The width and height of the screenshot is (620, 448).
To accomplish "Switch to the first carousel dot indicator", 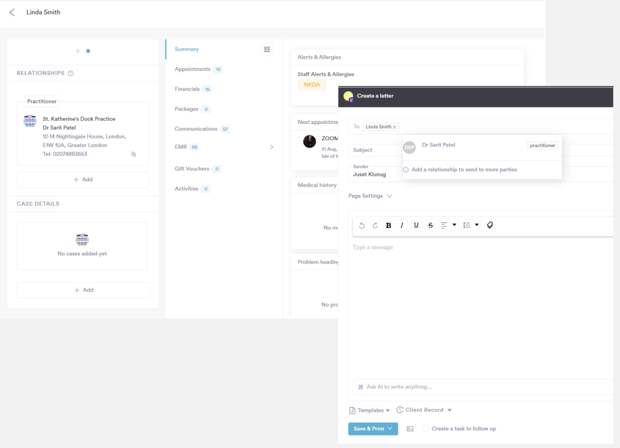I will pyautogui.click(x=78, y=51).
